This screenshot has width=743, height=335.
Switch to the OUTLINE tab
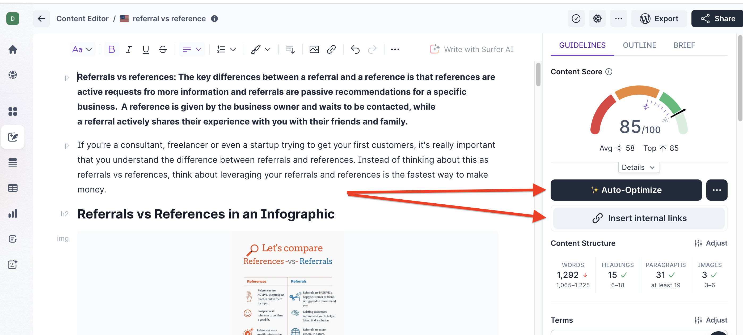click(x=640, y=45)
